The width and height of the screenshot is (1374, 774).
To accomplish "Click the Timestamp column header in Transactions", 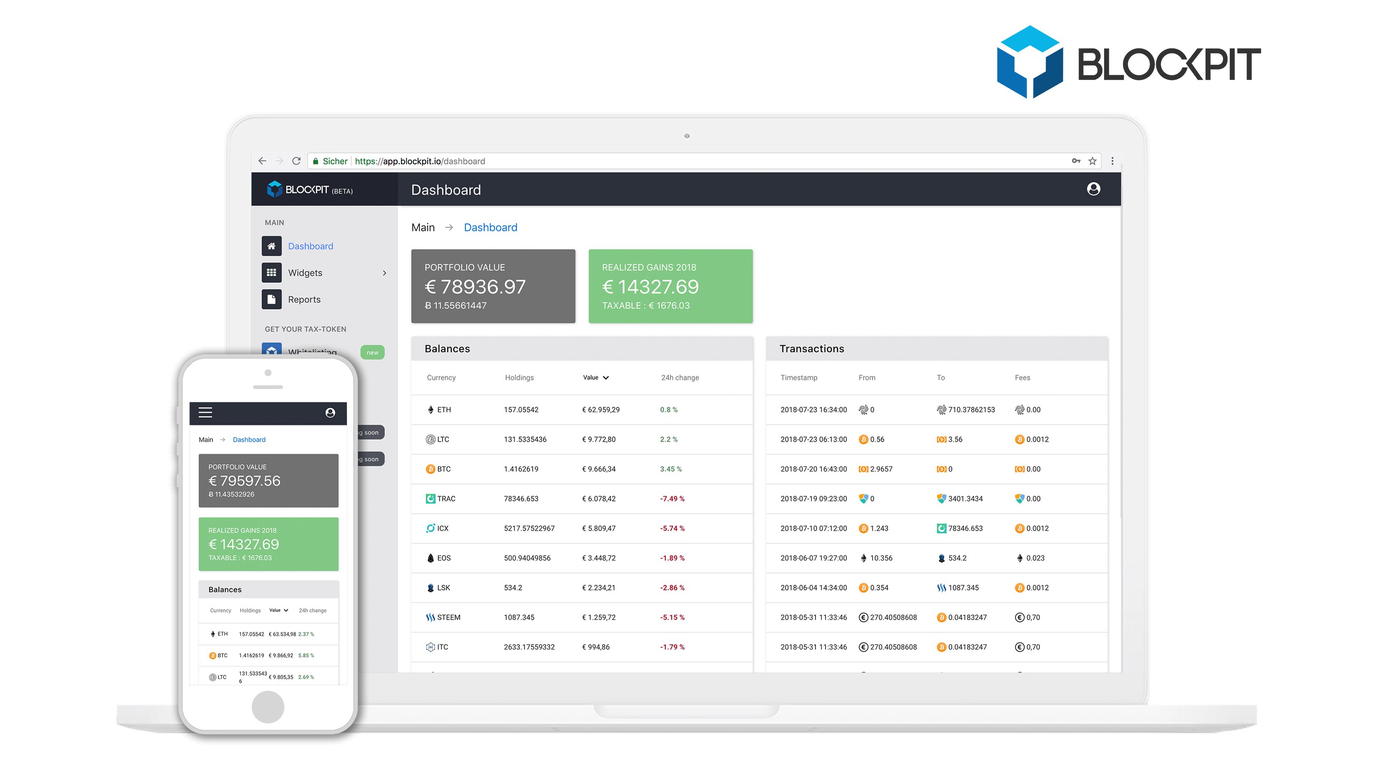I will point(799,378).
